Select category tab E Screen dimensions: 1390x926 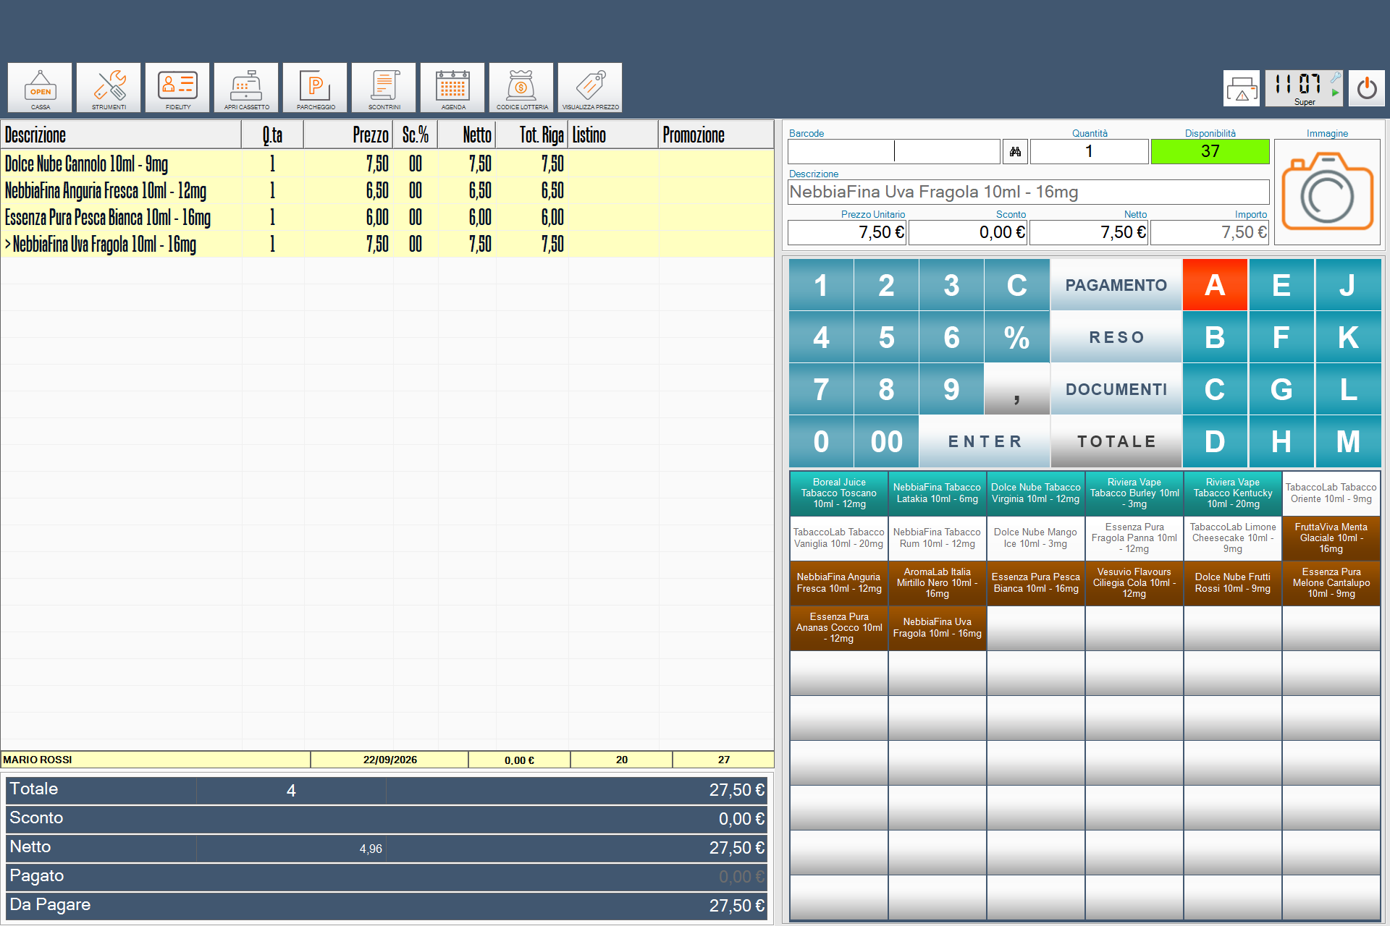[x=1281, y=285]
